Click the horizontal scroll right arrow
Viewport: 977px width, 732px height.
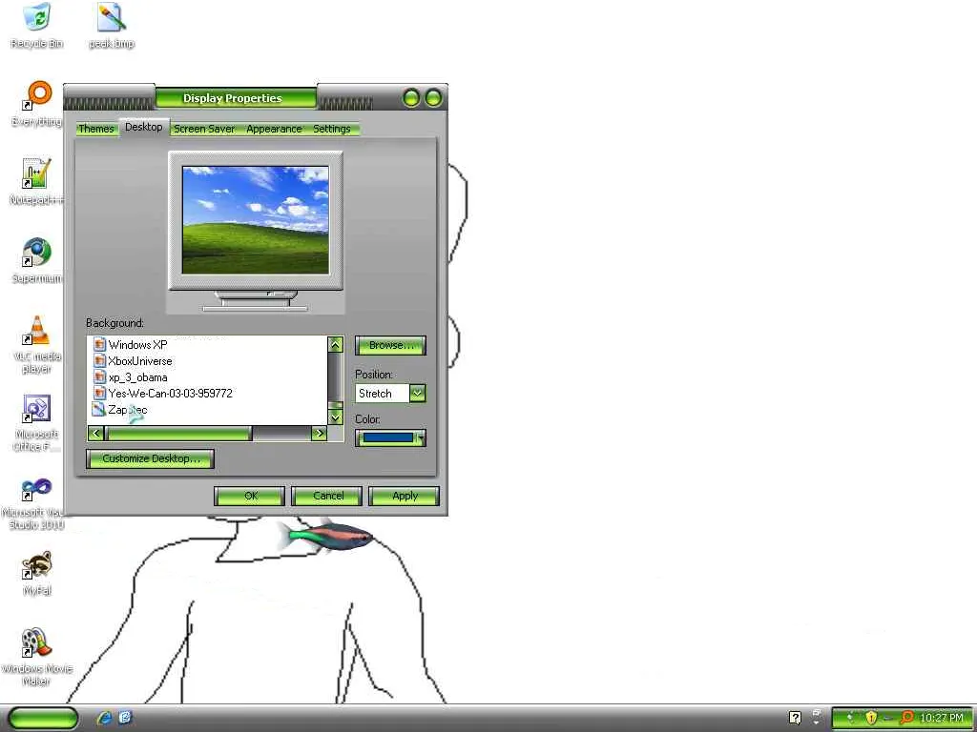(x=319, y=433)
